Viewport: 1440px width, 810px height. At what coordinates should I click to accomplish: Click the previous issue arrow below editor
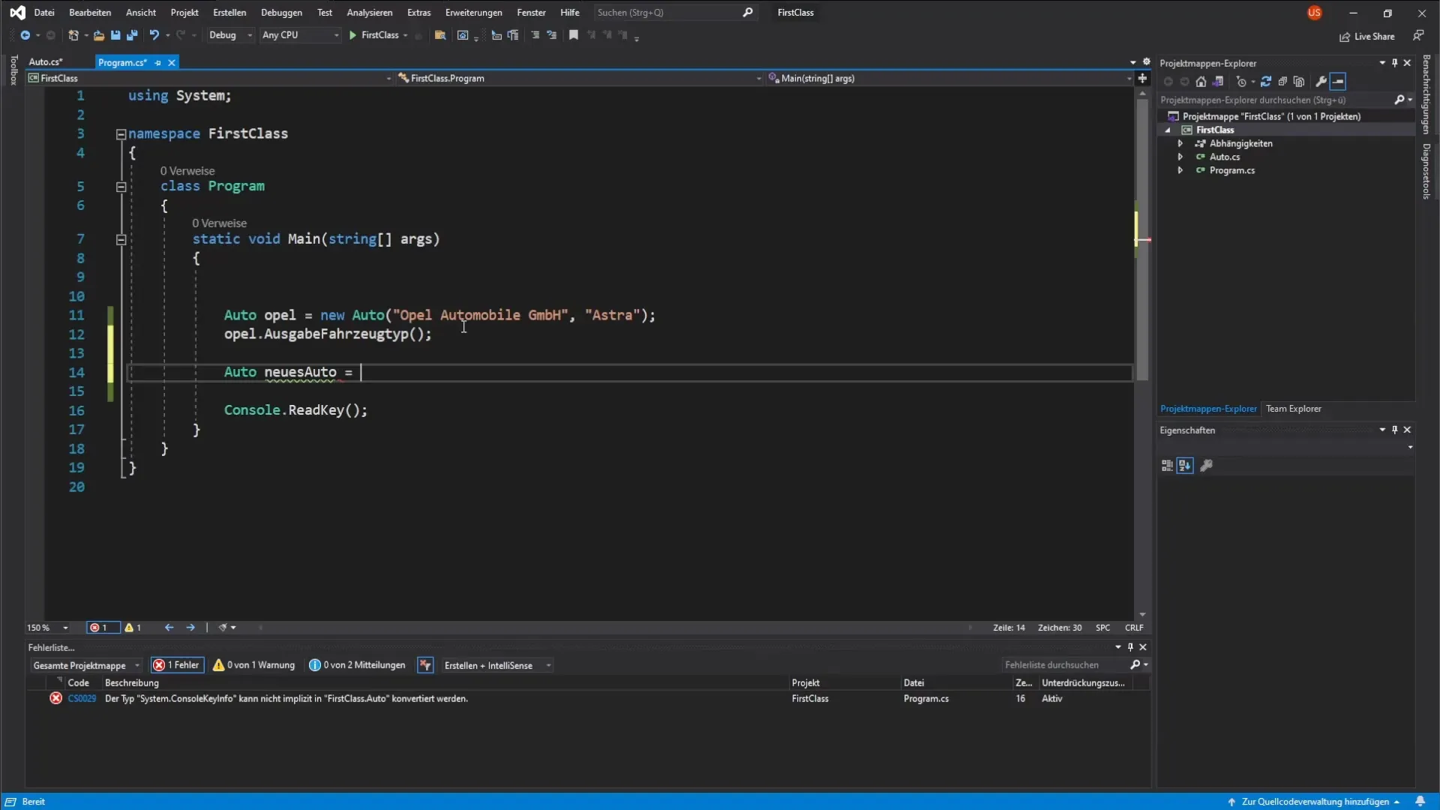169,628
